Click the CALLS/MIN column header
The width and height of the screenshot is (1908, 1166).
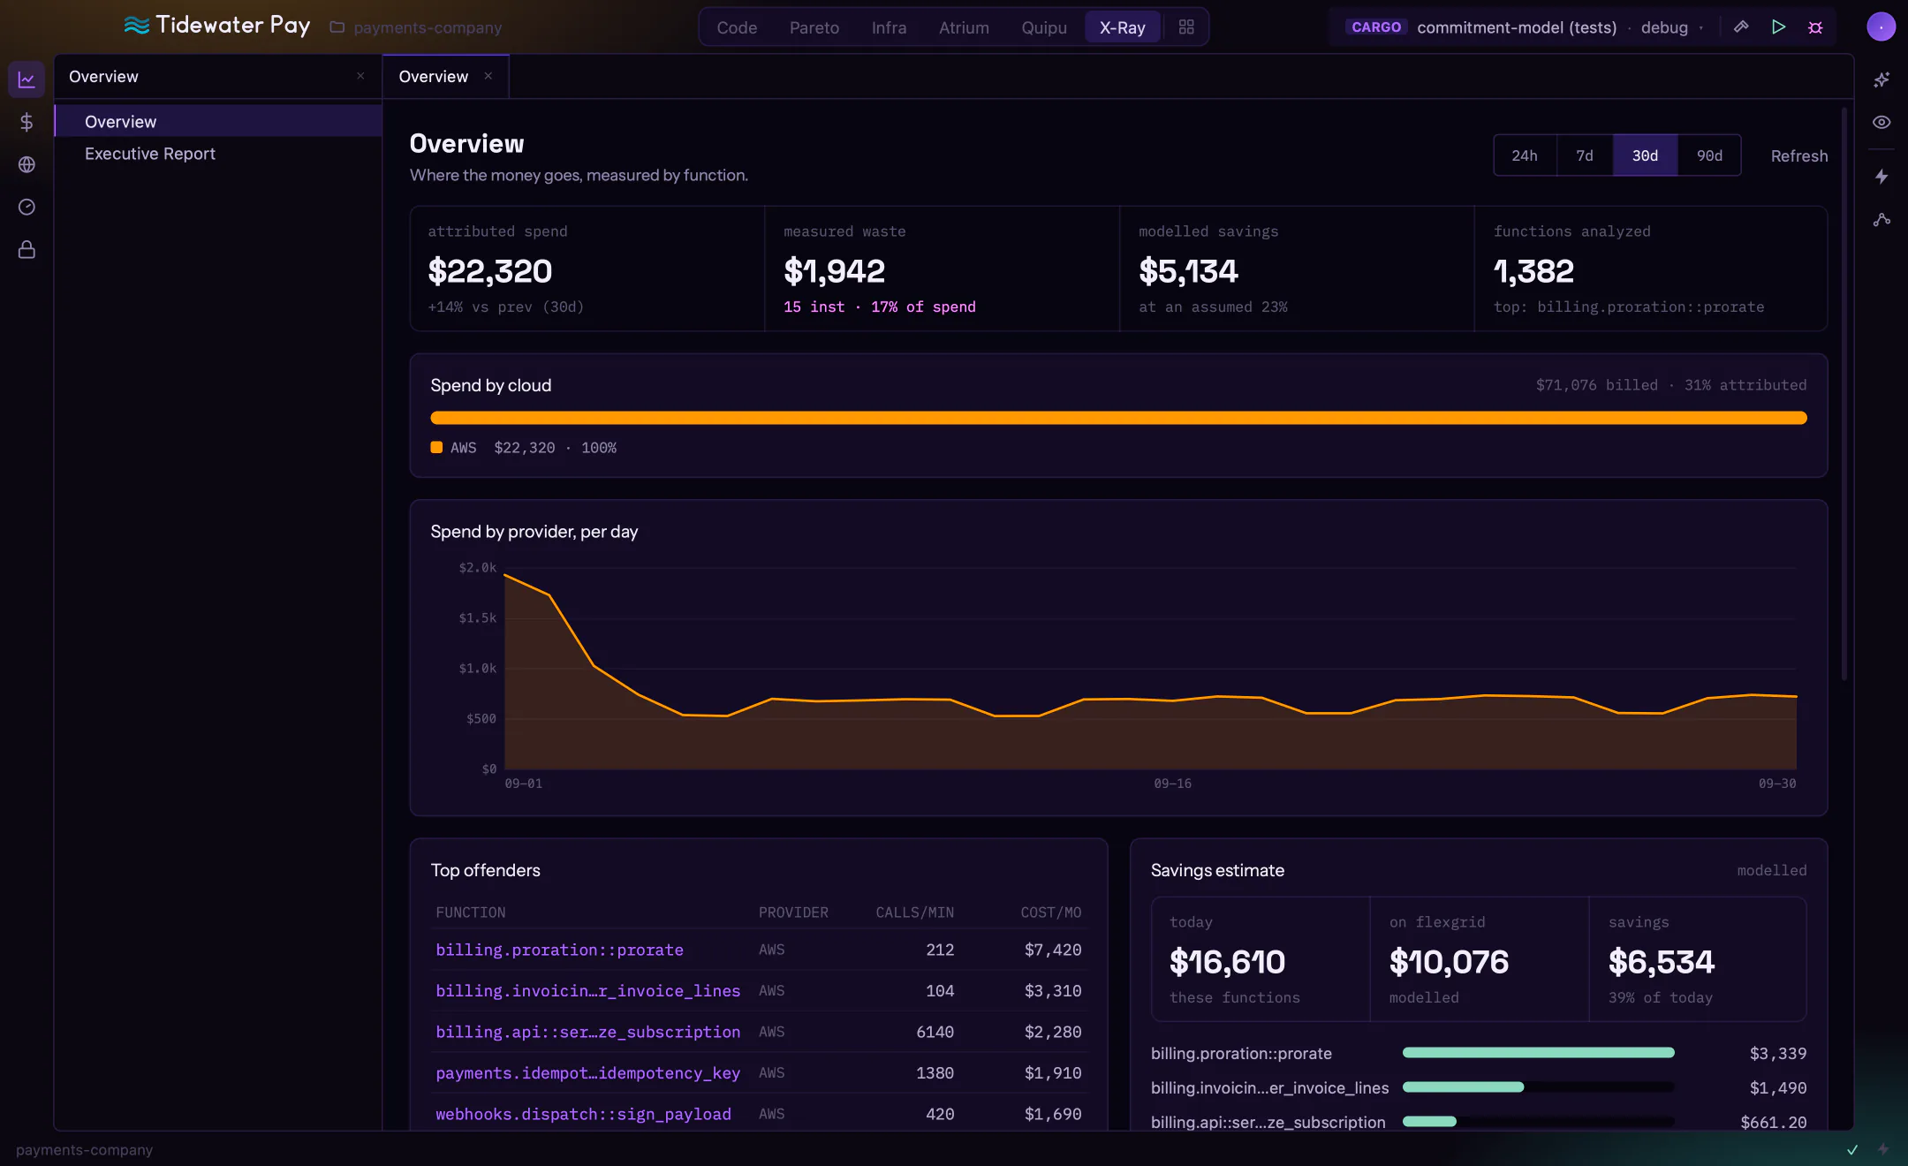point(914,912)
